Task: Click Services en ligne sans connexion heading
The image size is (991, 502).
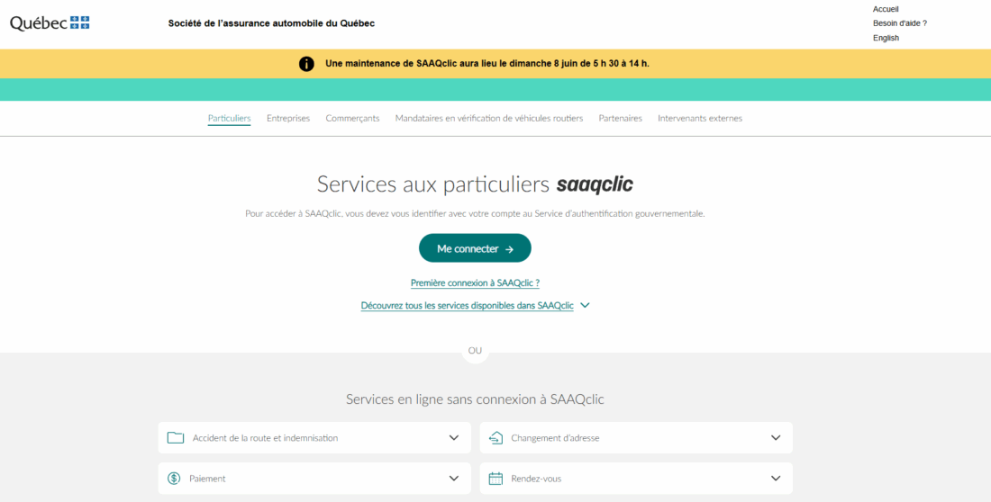Action: pos(476,399)
